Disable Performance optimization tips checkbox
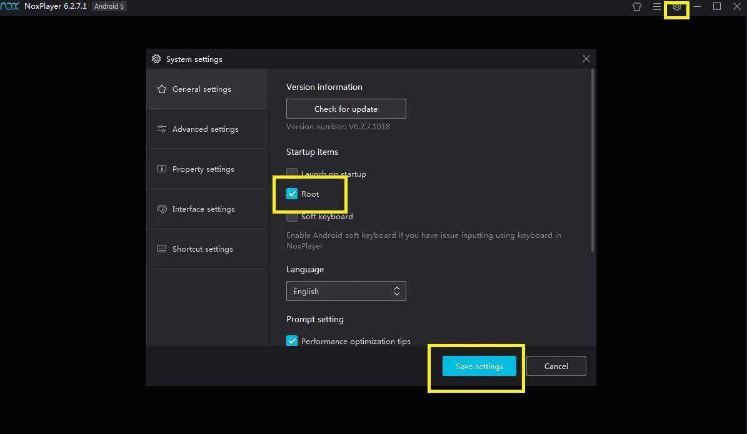This screenshot has height=434, width=747. click(x=292, y=341)
